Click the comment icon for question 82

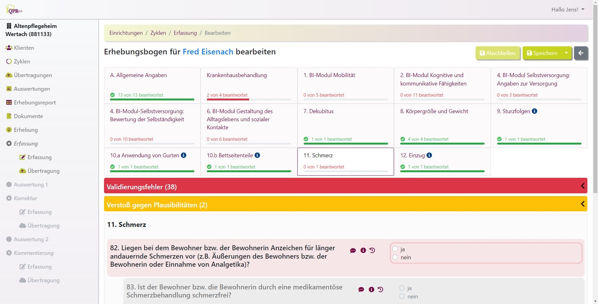pos(353,251)
